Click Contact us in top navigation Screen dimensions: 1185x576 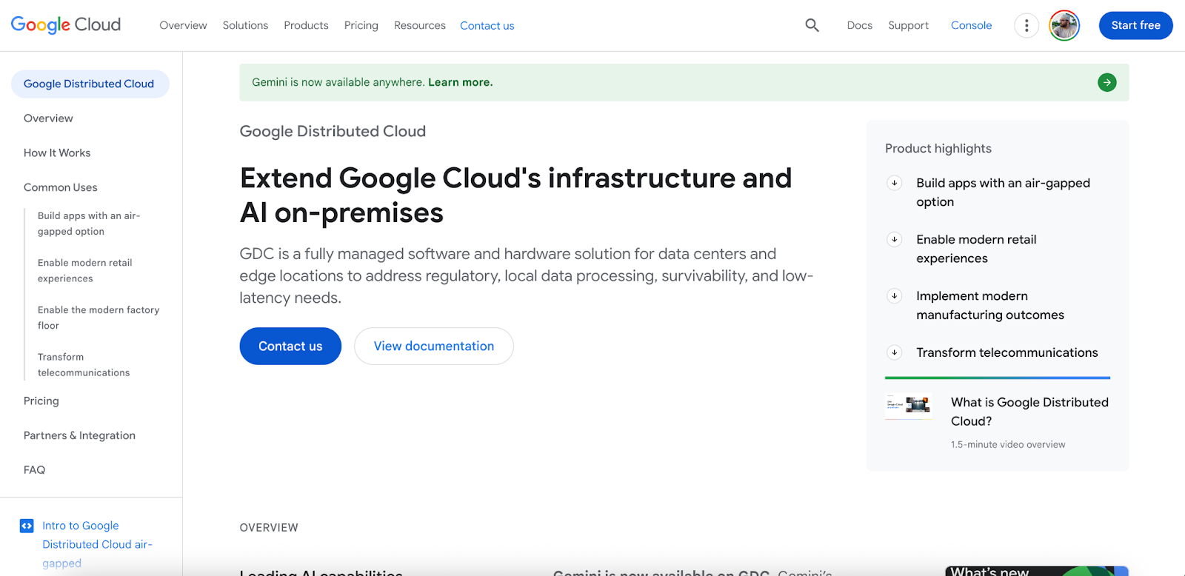pos(487,26)
